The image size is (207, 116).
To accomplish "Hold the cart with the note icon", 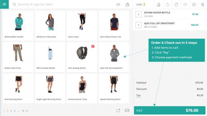I will pos(176,5).
